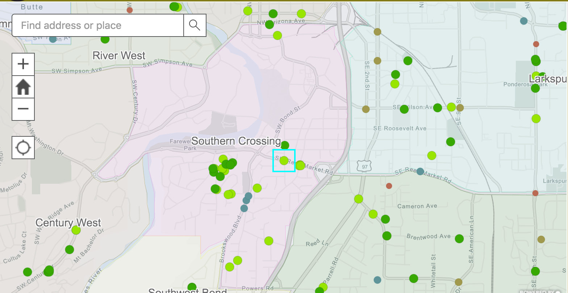Viewport: 568px width, 293px height.
Task: Zoom in with the plus button
Action: (23, 64)
